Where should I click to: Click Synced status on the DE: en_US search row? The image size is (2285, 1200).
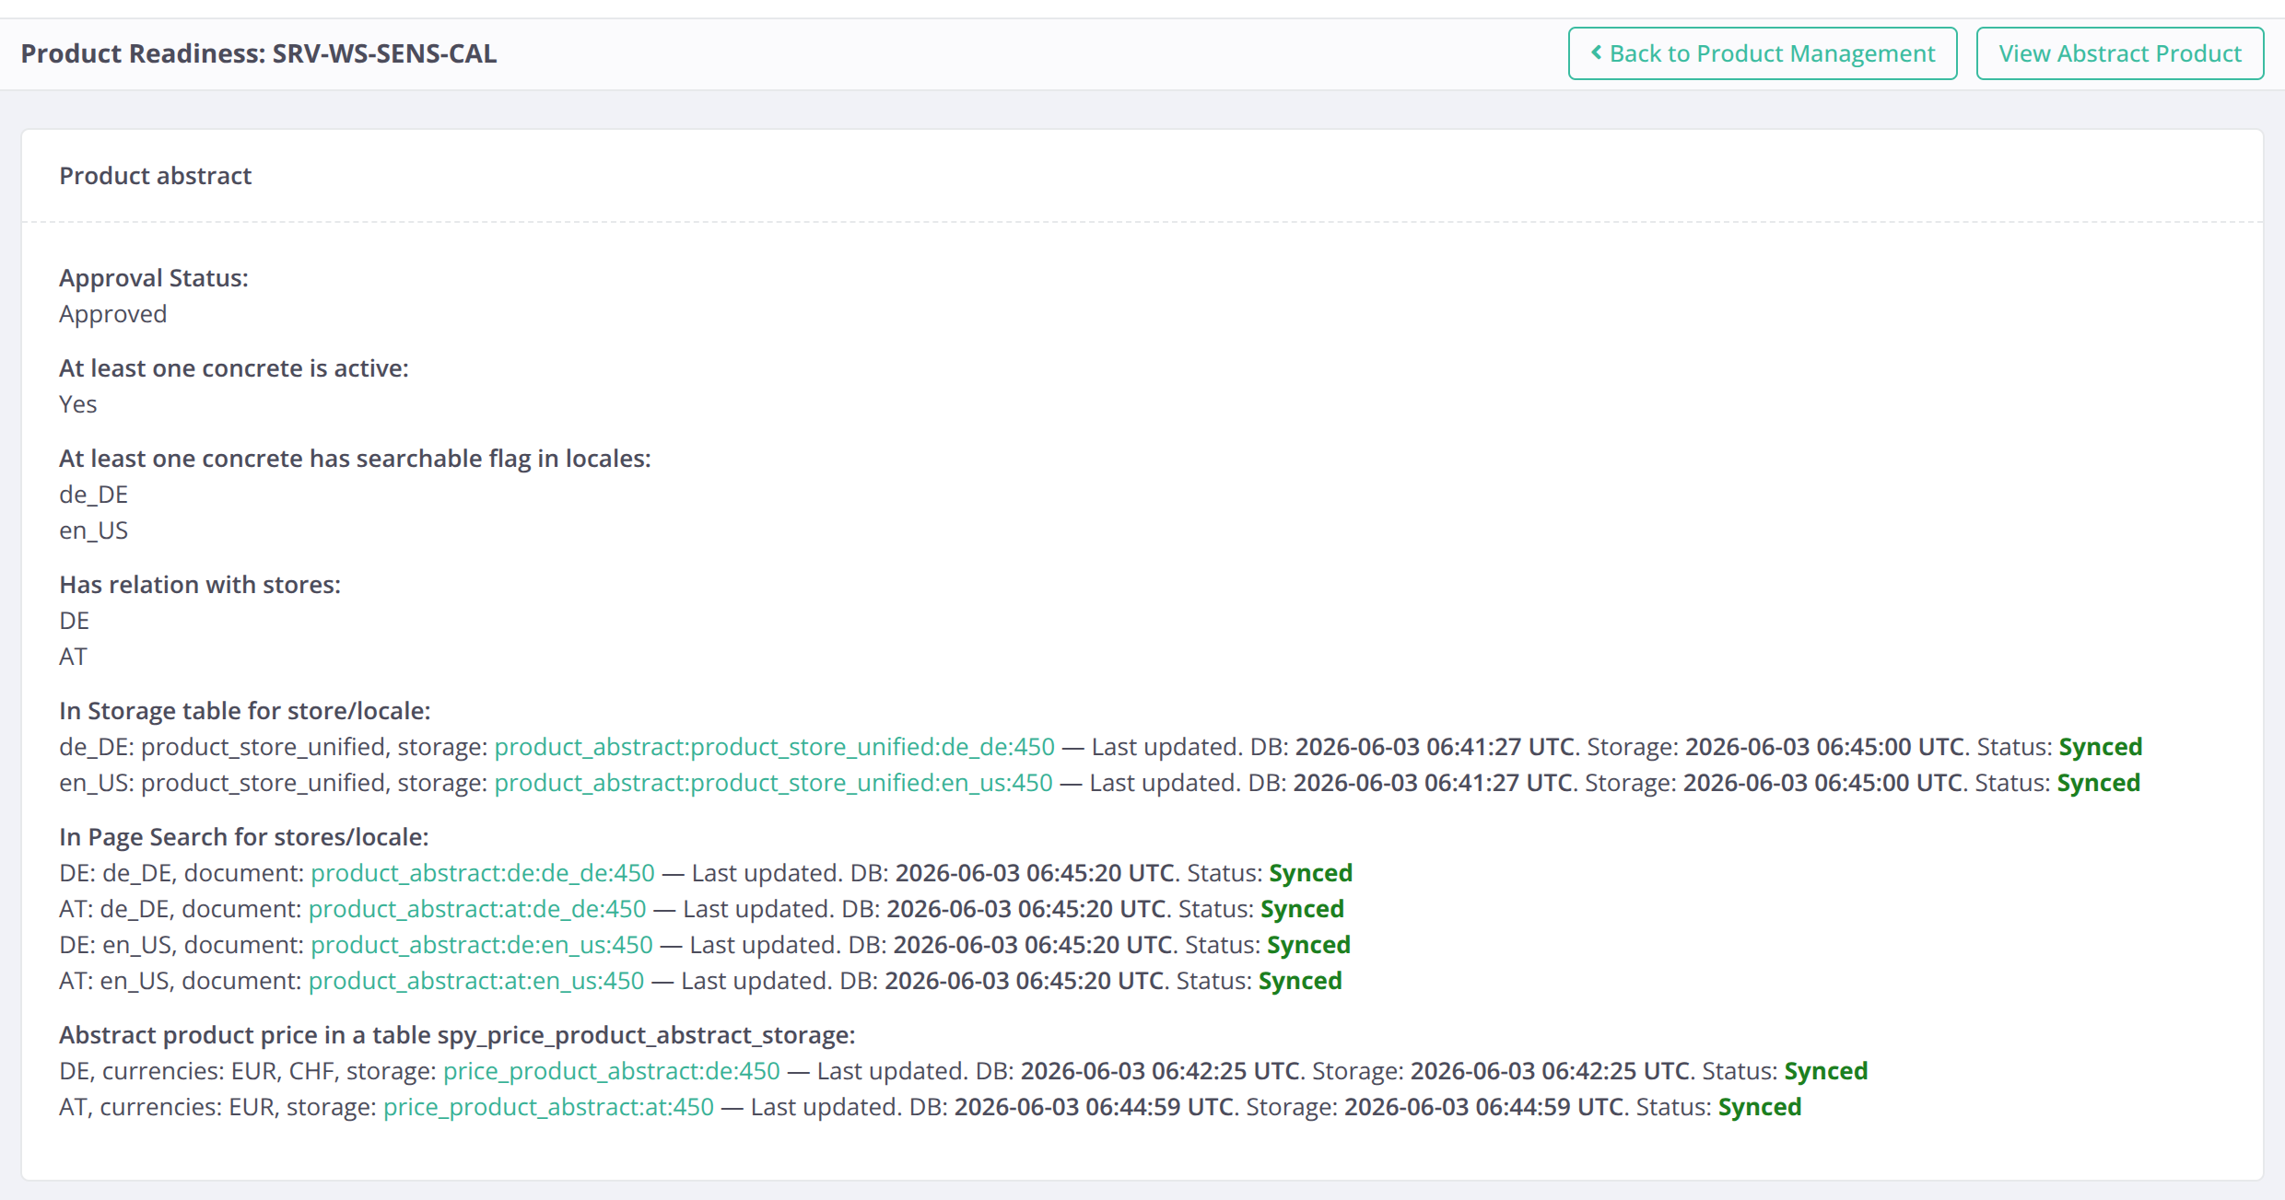1309,944
